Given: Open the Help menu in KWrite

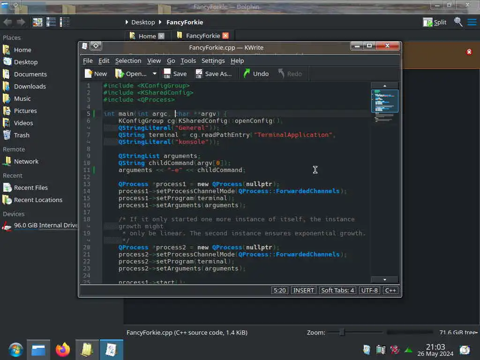Looking at the screenshot, I should click(237, 60).
